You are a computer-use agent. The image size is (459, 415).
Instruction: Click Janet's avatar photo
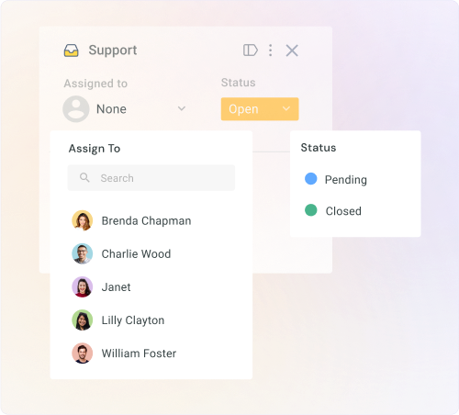pyautogui.click(x=83, y=287)
